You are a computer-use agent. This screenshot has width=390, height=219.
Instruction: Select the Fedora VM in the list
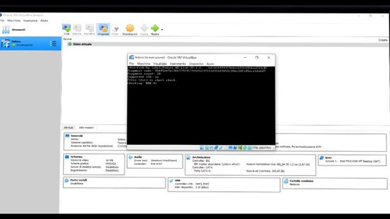click(x=30, y=43)
